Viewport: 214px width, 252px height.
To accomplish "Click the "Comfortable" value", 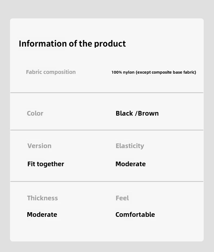I will point(135,215).
